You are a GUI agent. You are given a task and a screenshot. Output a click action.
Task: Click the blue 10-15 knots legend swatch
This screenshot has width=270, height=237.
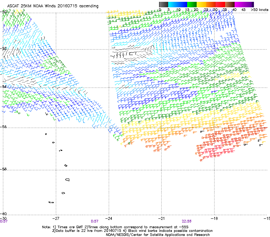point(182,4)
